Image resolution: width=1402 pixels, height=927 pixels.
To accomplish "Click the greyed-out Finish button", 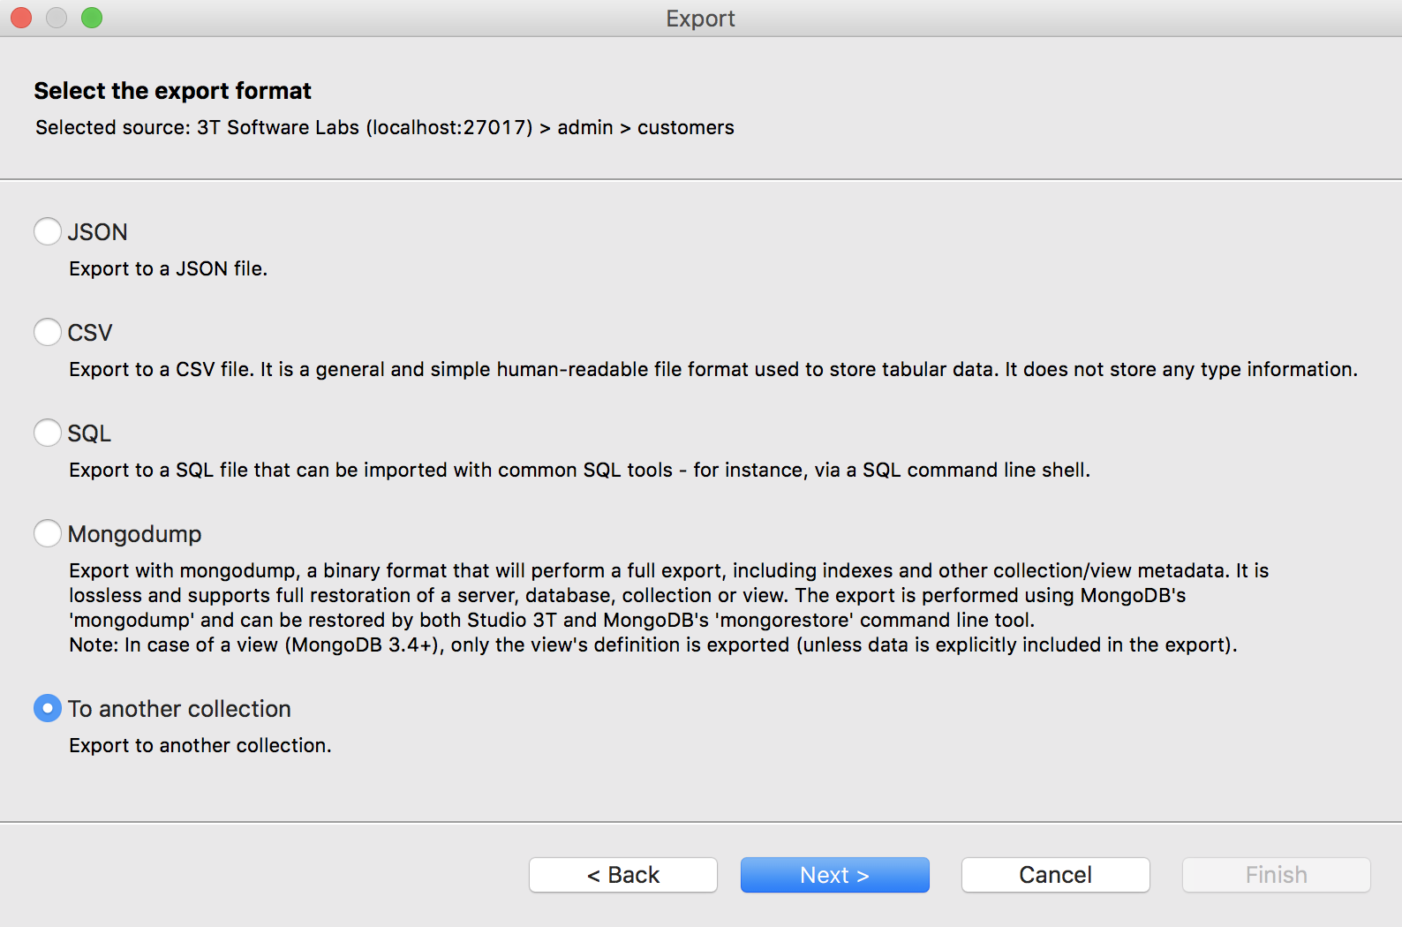I will 1276,875.
